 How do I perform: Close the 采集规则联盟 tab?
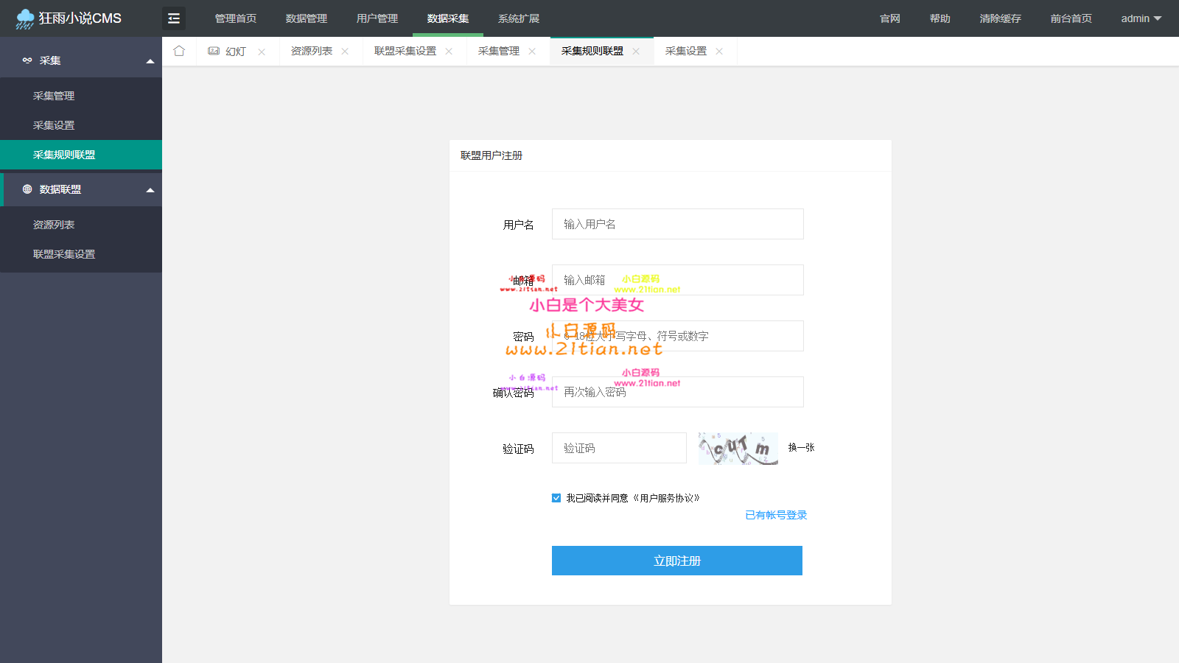pyautogui.click(x=636, y=52)
